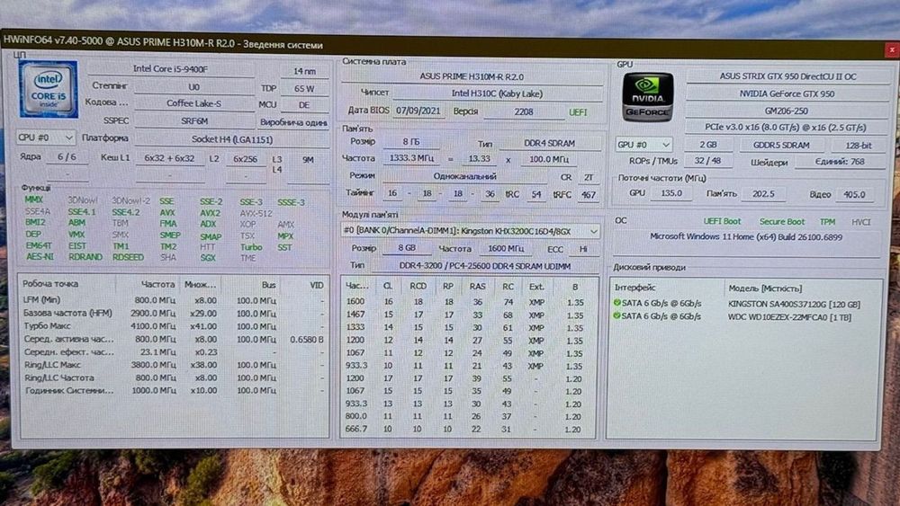
Task: Click the UEFI label next to BIOS version
Action: [578, 112]
